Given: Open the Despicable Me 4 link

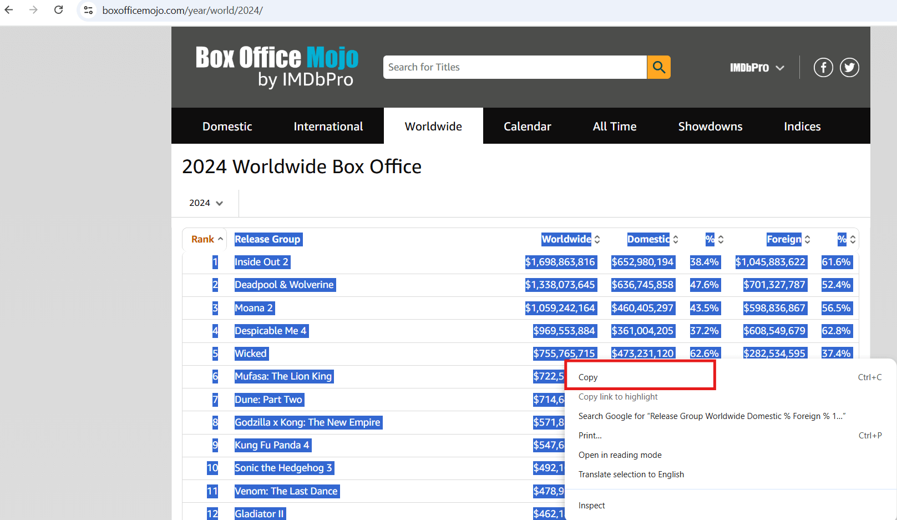Looking at the screenshot, I should [271, 331].
